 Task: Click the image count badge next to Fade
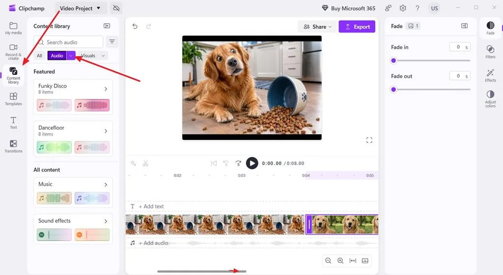tap(413, 26)
